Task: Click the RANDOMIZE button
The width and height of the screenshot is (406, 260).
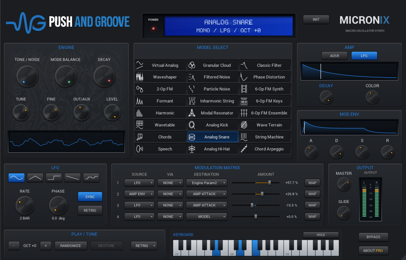Action: click(x=70, y=246)
